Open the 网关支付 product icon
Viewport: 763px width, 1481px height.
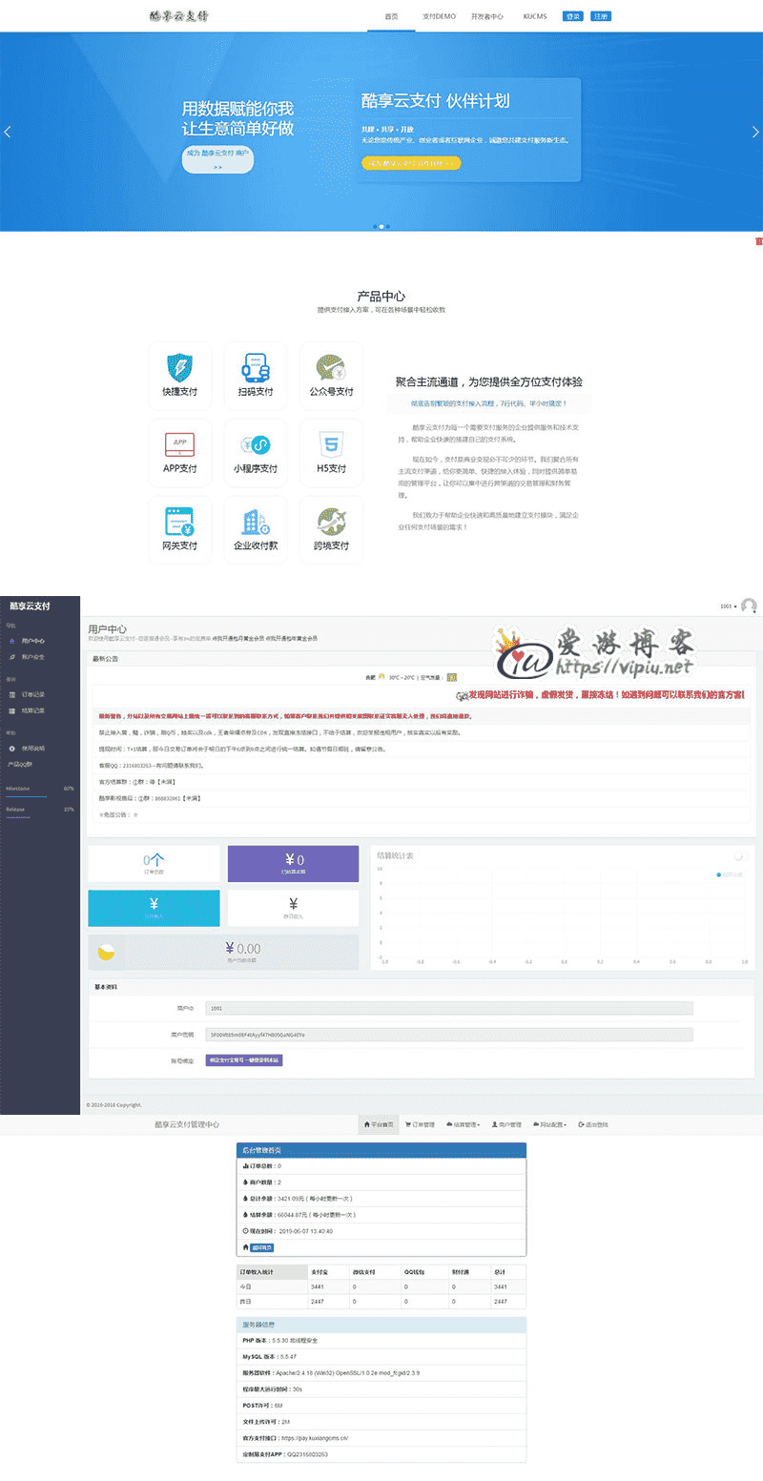pos(179,522)
